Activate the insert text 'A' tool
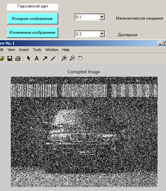This screenshot has height=191, width=166. [x=37, y=58]
